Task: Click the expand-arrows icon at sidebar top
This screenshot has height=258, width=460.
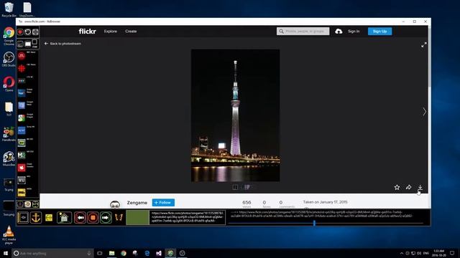Action: 35,32
